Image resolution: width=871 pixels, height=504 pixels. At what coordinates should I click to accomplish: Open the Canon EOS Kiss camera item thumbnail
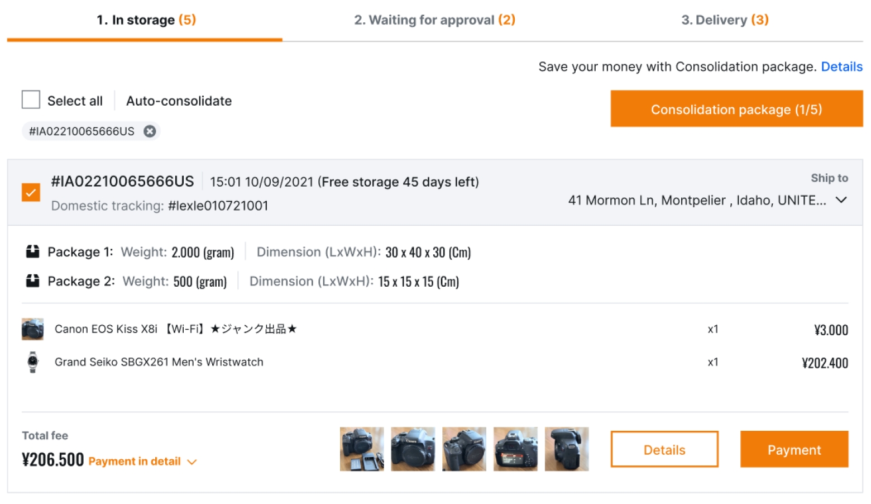click(32, 329)
